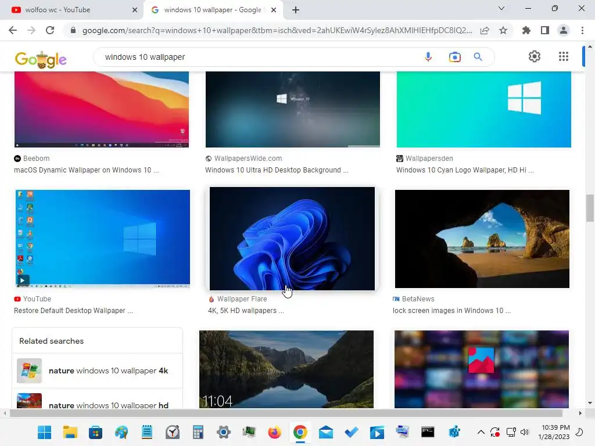Click the Google search magnifier button
595x446 pixels.
[478, 57]
